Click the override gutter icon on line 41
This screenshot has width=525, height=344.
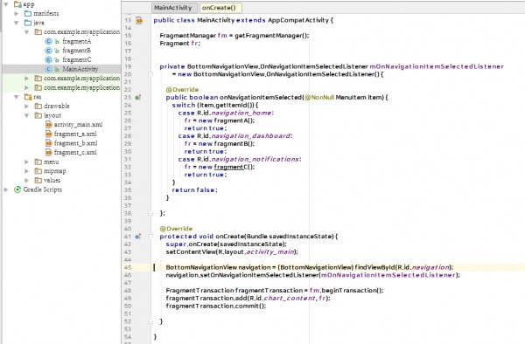(138, 237)
